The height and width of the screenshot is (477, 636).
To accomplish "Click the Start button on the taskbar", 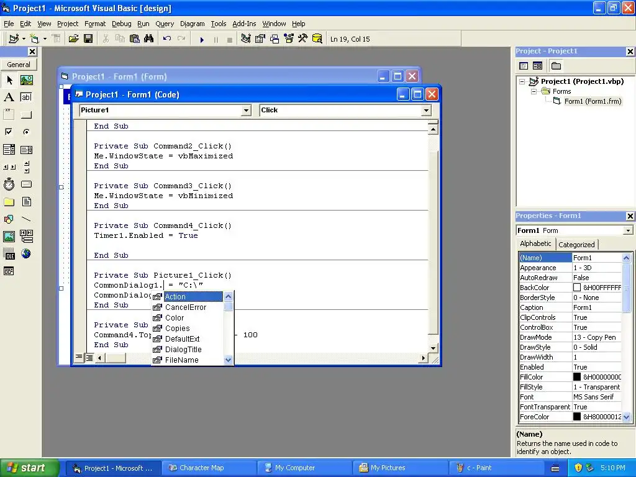I will tap(29, 468).
